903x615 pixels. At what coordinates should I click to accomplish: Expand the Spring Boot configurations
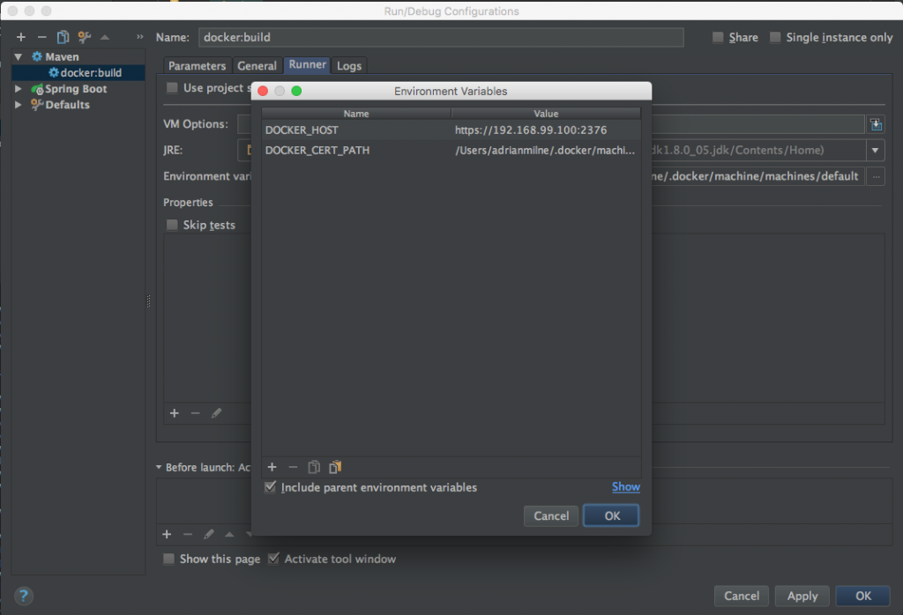coord(19,89)
